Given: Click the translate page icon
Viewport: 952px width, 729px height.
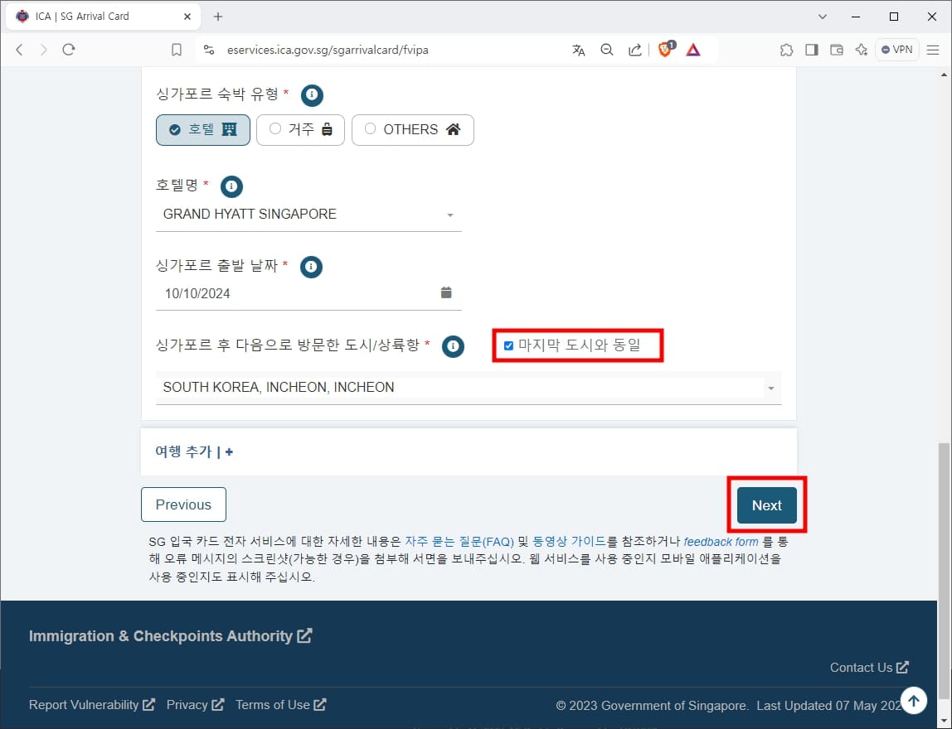Looking at the screenshot, I should point(578,50).
